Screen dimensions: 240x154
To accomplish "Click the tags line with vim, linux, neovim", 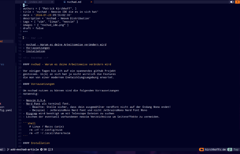I will (x=50, y=22).
